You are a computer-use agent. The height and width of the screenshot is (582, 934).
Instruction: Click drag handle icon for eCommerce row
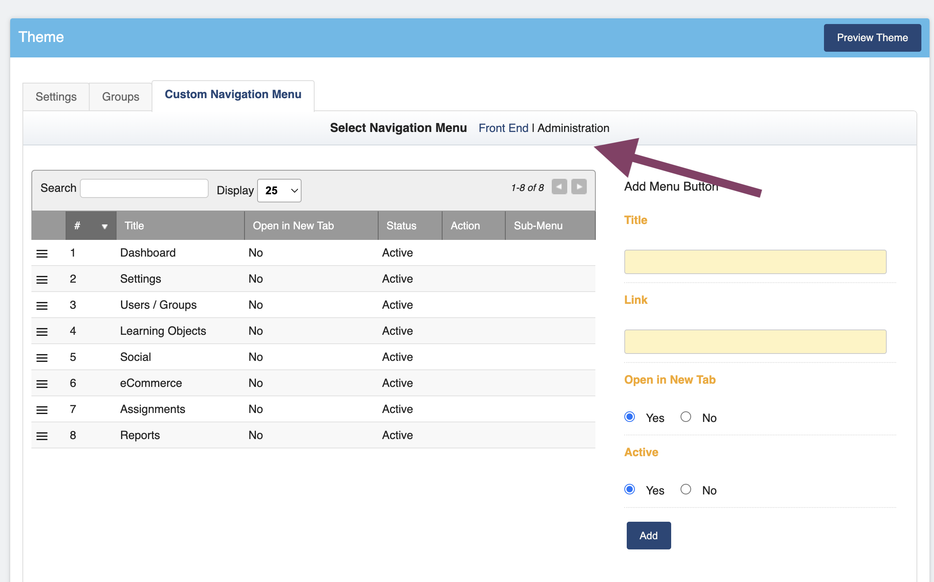42,384
